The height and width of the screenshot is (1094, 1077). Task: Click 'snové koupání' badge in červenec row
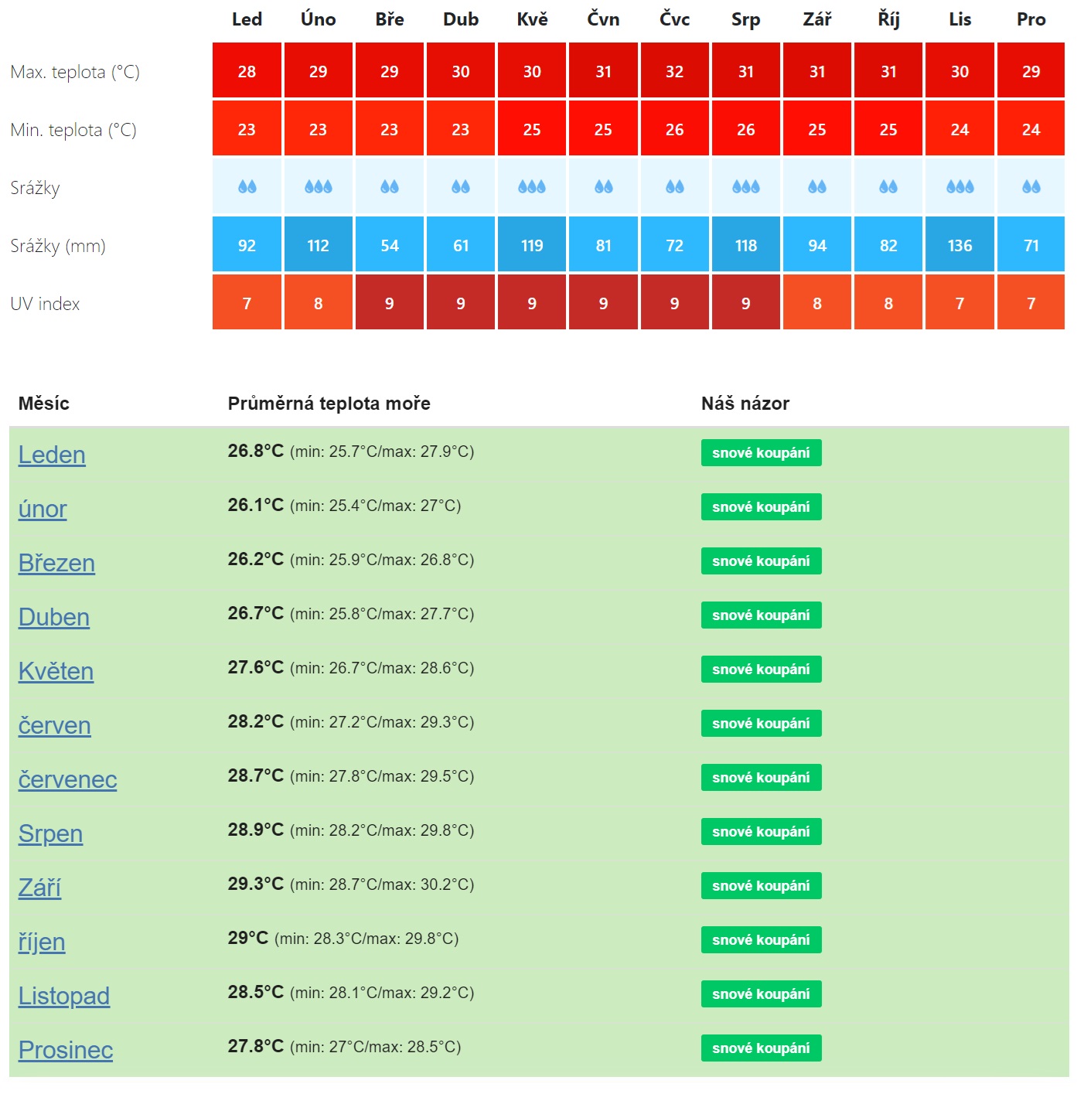[x=762, y=778]
